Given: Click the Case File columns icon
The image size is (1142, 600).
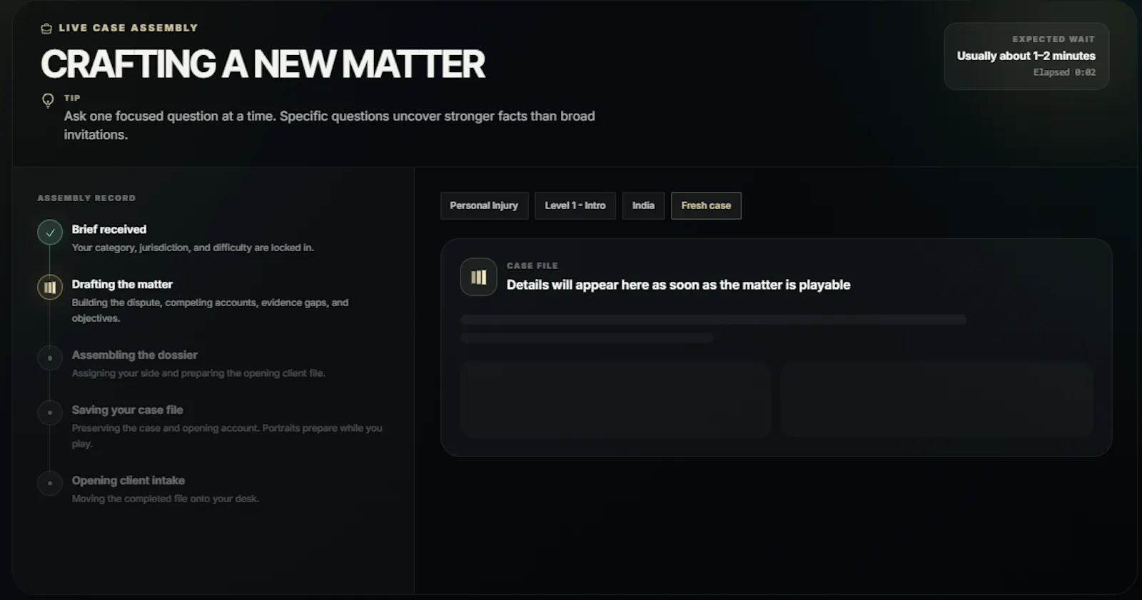Looking at the screenshot, I should coord(479,277).
